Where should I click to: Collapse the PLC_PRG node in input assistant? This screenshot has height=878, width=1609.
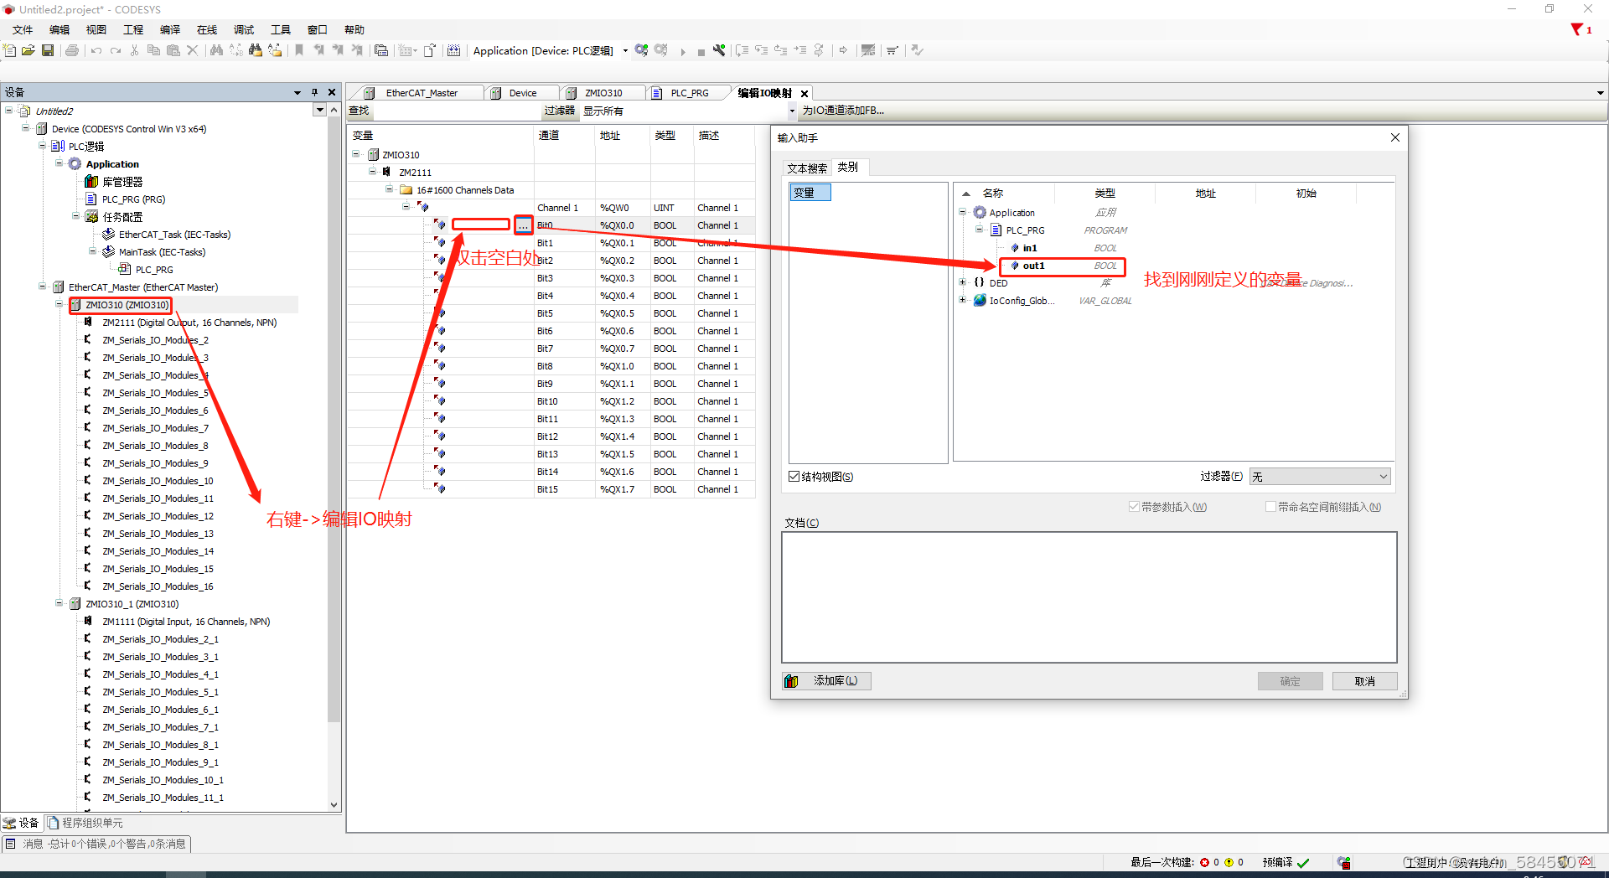point(979,230)
